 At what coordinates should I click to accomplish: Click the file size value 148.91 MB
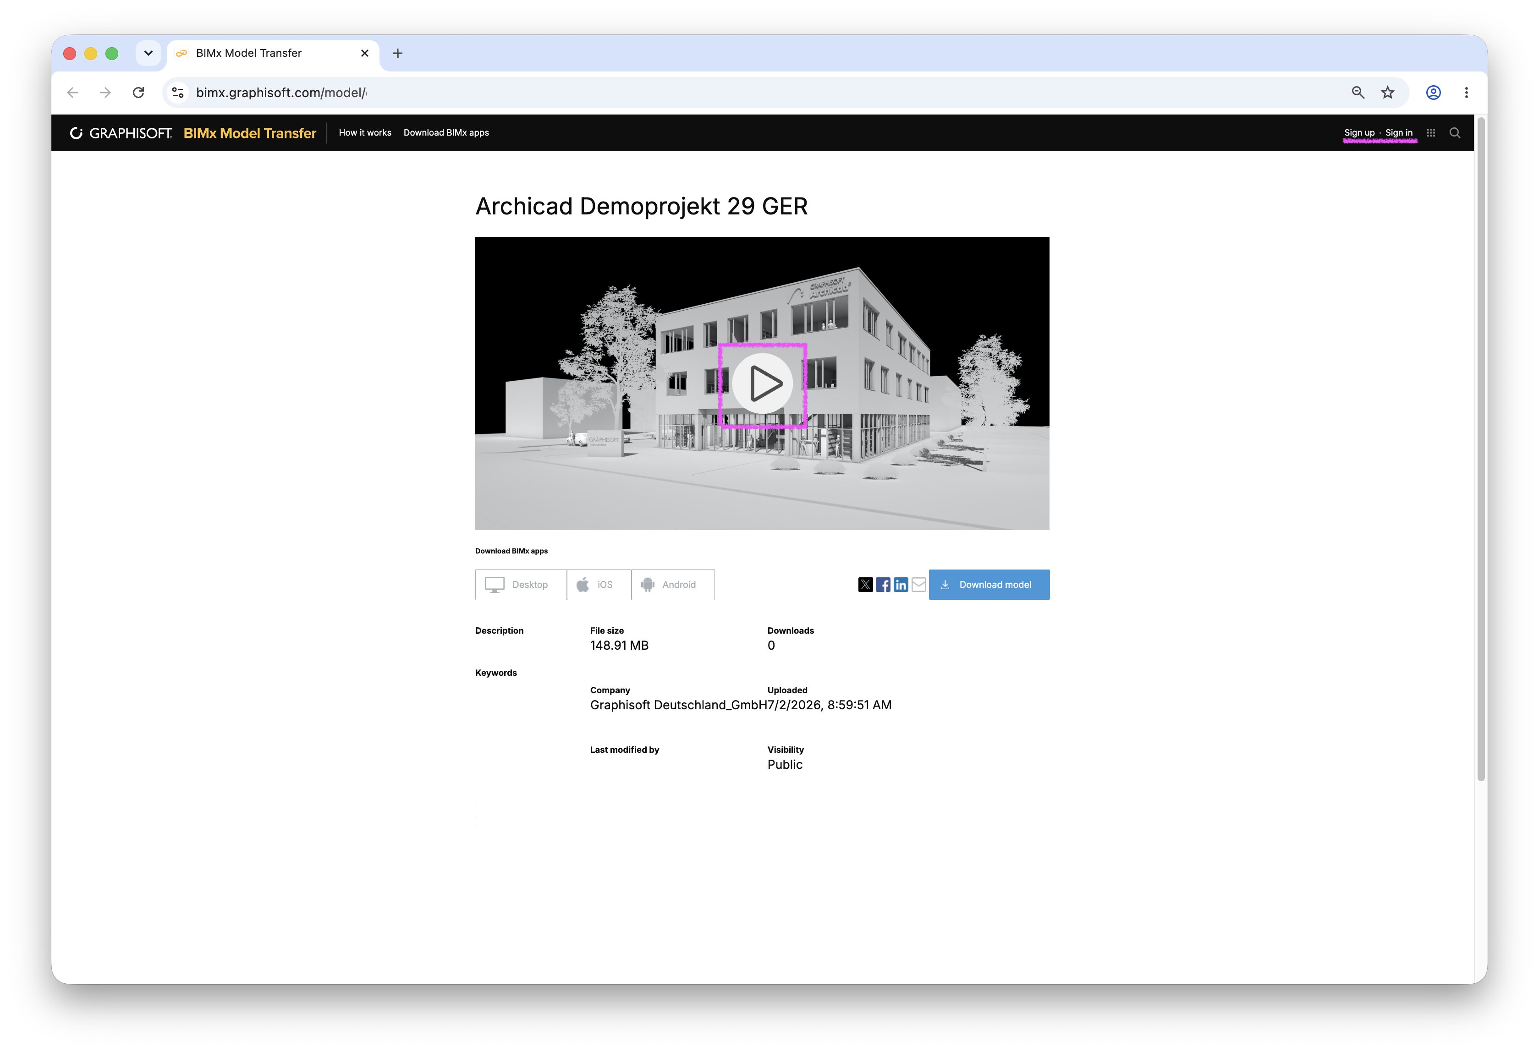click(x=619, y=646)
